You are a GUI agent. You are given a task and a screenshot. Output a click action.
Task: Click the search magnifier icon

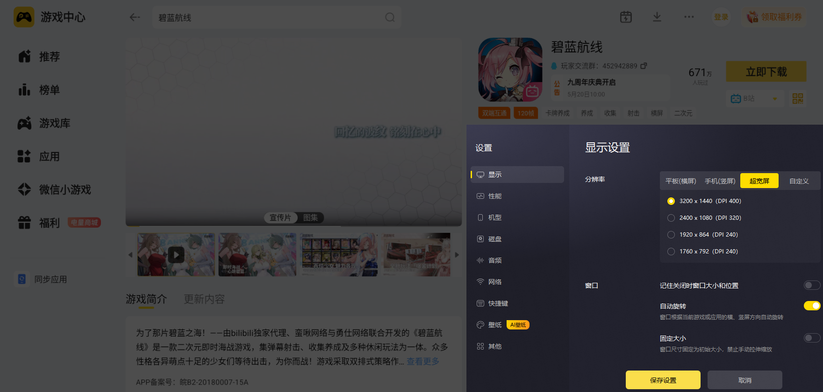coord(390,17)
